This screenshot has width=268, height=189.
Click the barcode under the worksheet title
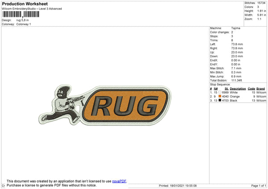click(x=21, y=14)
